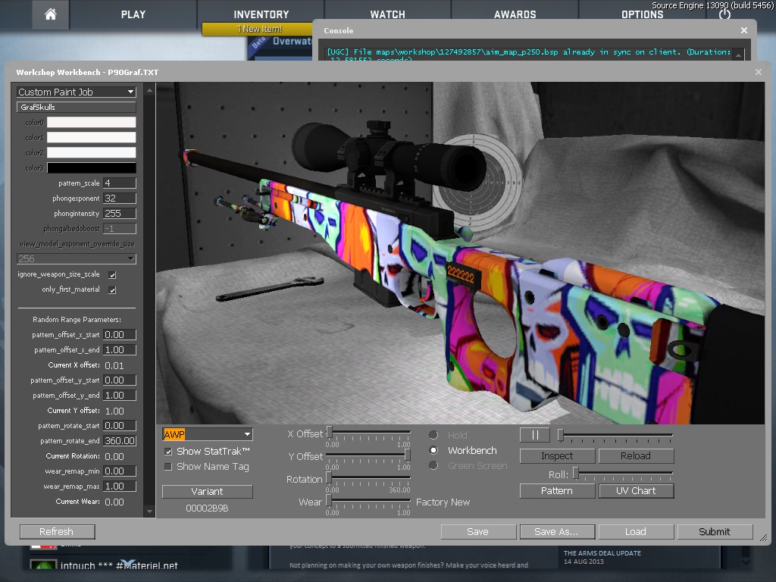Close the Workshop Workbench window
The width and height of the screenshot is (776, 582).
coord(758,72)
